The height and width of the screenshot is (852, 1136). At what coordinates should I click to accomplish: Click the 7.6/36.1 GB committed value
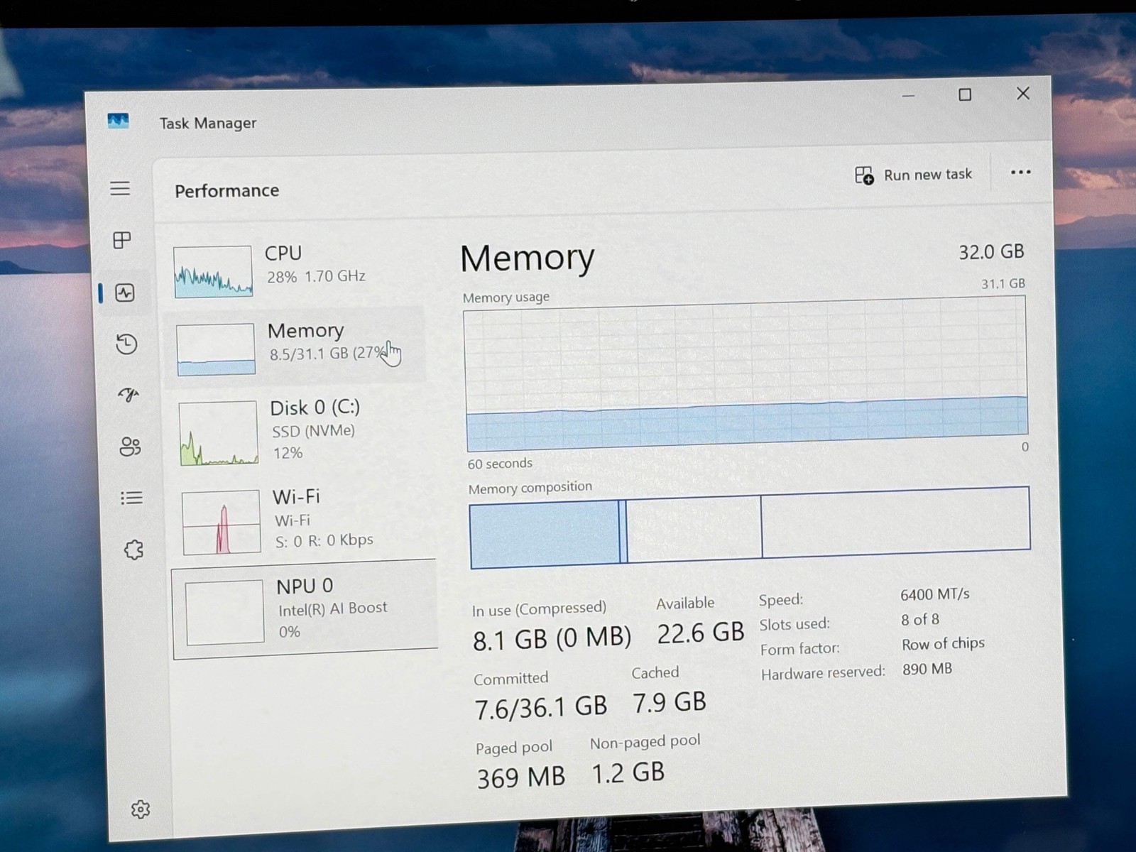pos(540,707)
